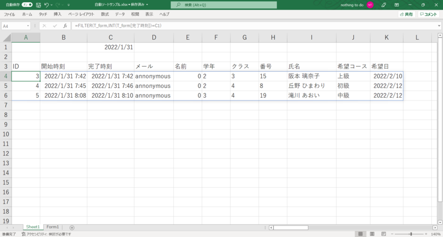Click the Select All corner triangle
Screen dimensions: 443x237
[6, 38]
